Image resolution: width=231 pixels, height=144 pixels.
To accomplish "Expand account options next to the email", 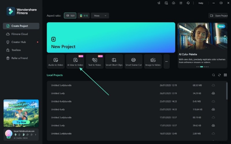I will coord(36,134).
